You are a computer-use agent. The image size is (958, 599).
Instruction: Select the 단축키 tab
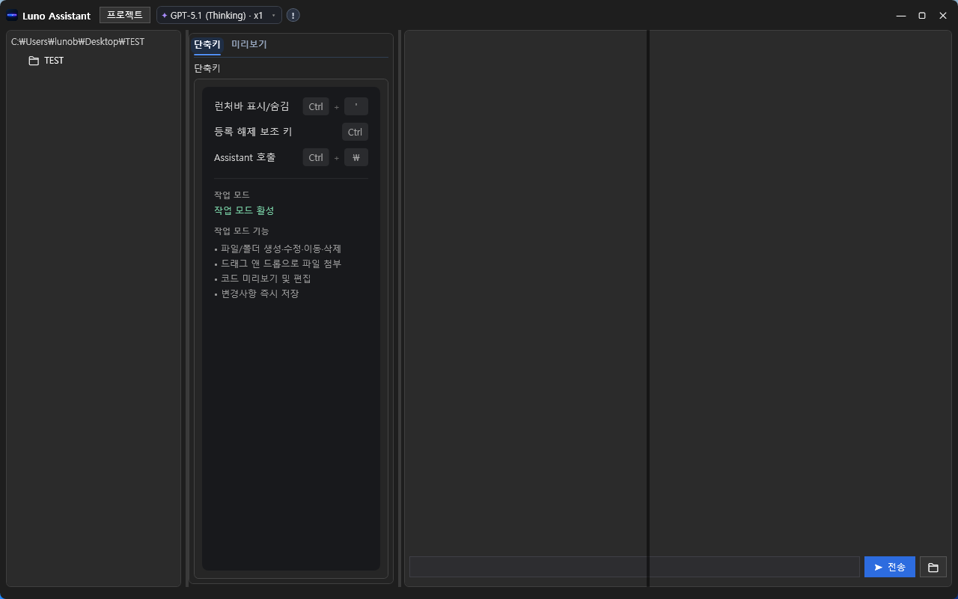[207, 43]
